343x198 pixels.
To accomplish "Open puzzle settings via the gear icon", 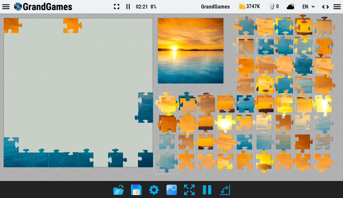I will click(x=154, y=190).
